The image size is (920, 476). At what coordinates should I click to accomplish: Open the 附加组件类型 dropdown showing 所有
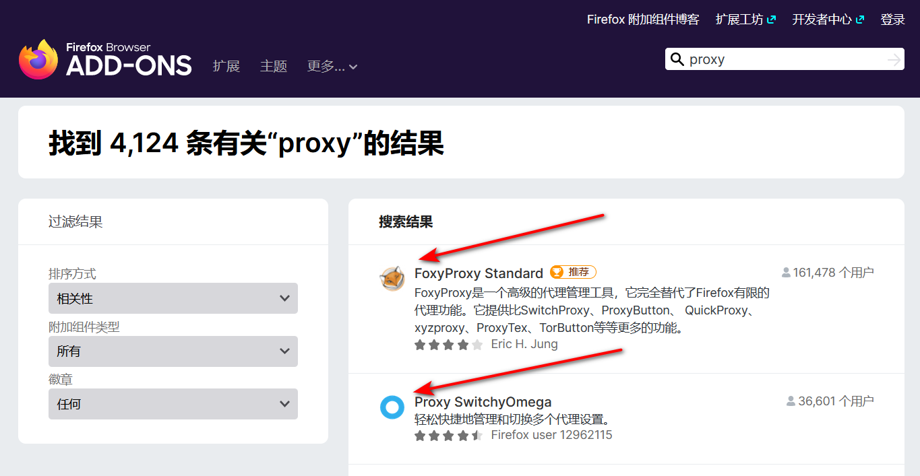[x=173, y=351]
